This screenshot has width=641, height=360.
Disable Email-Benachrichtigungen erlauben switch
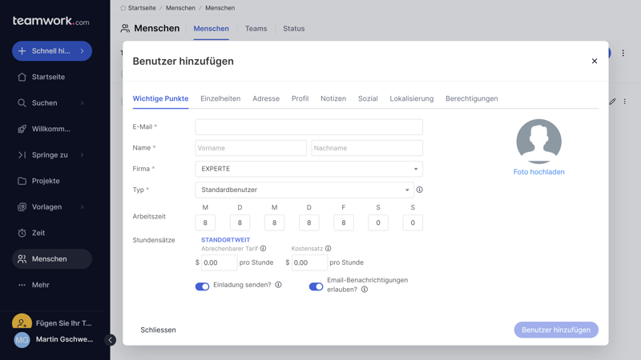click(x=316, y=286)
